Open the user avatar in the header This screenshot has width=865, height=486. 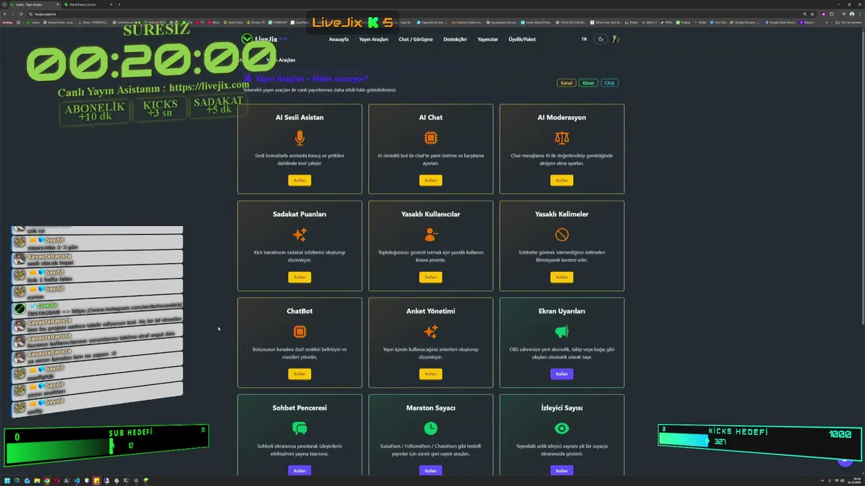[616, 39]
